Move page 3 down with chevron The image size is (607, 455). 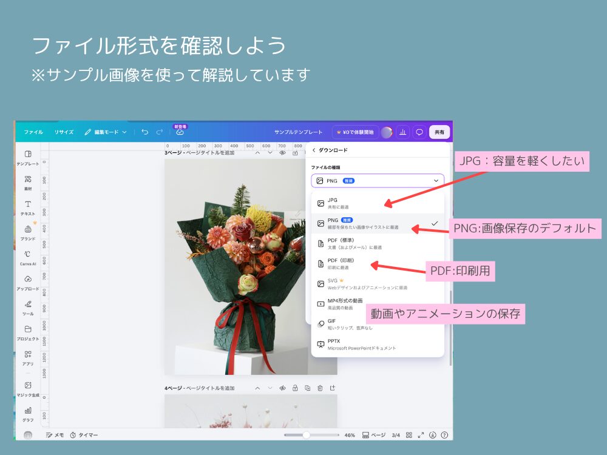(270, 153)
